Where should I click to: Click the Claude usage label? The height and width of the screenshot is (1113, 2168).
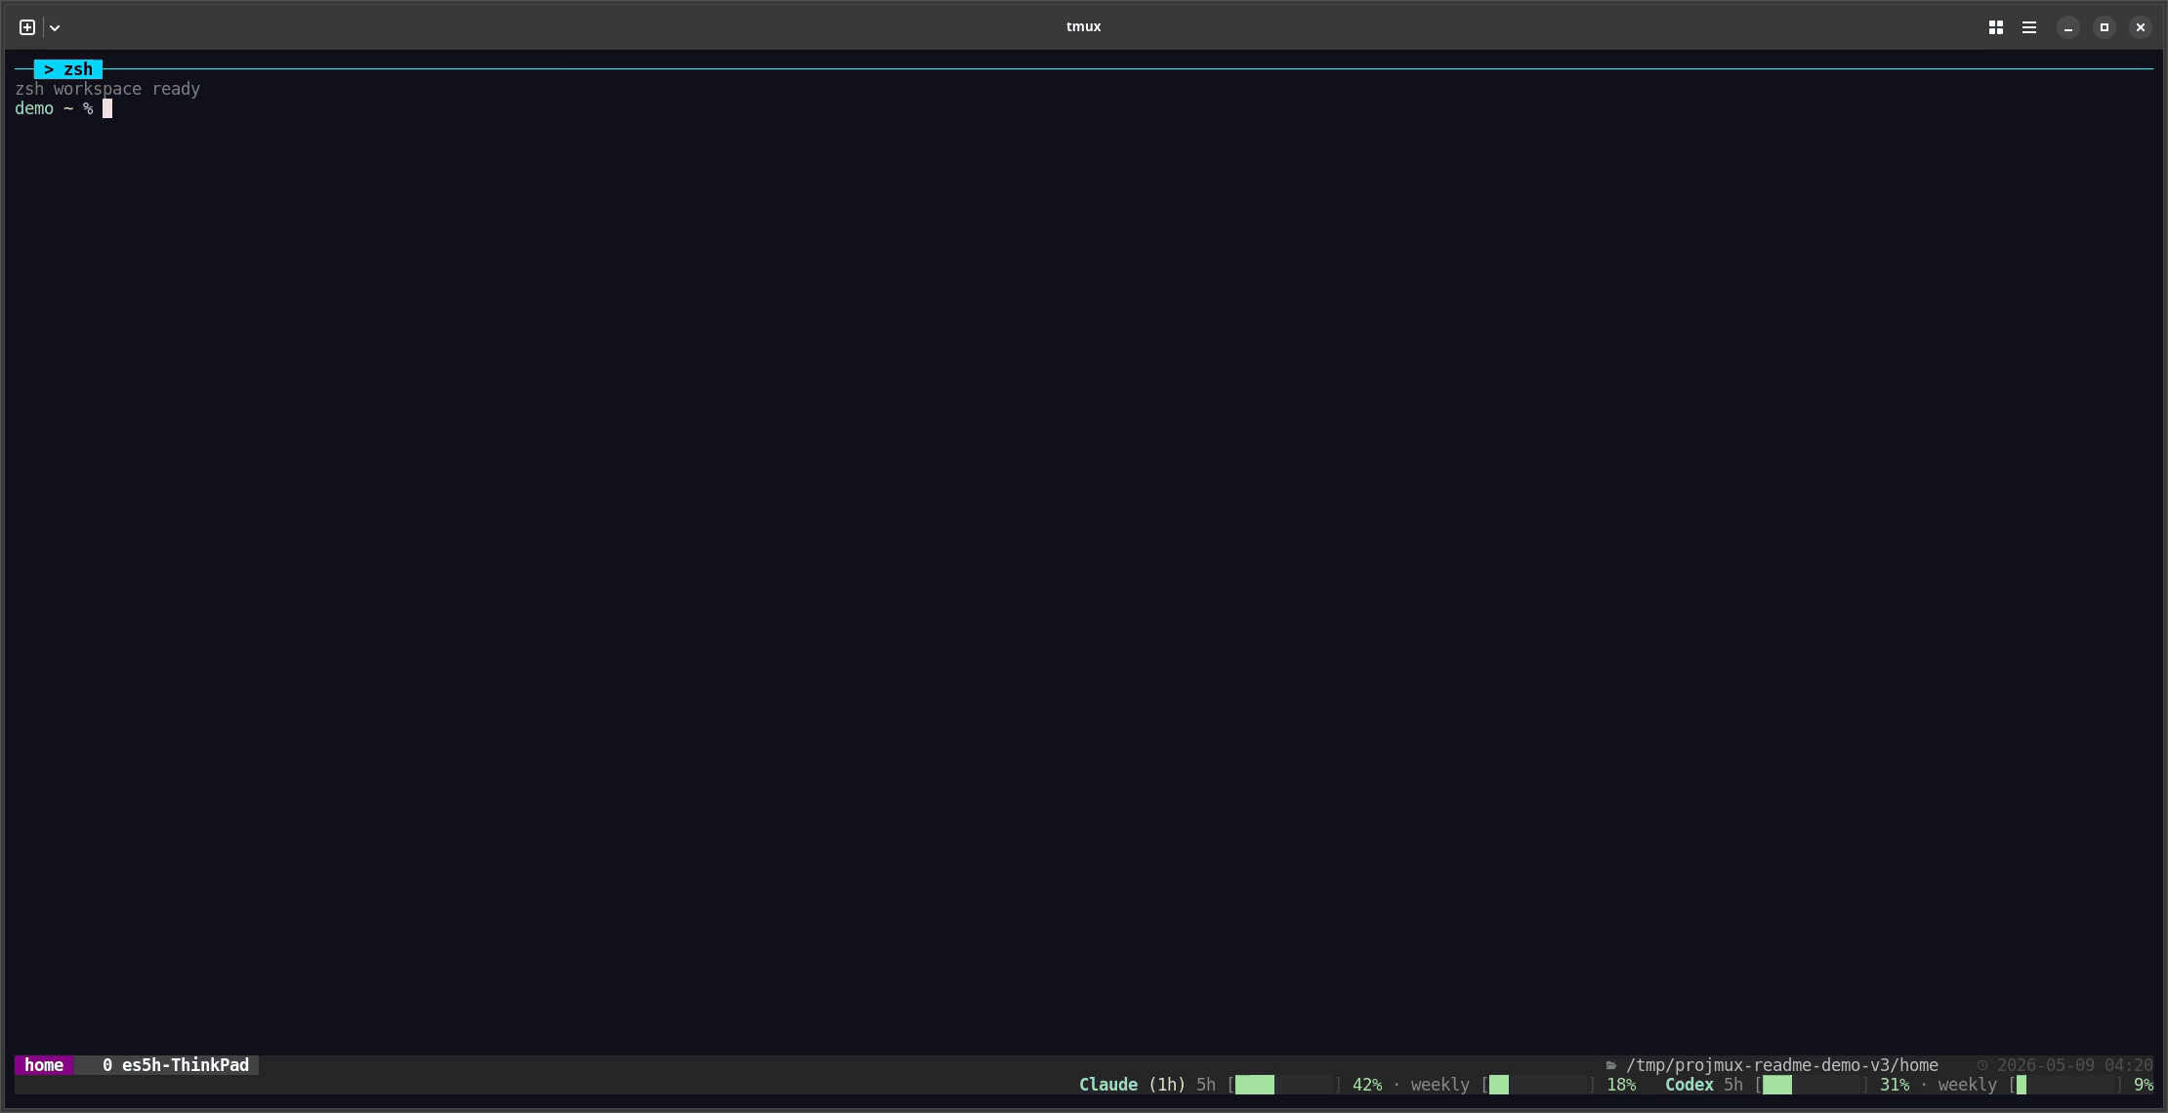(1108, 1085)
